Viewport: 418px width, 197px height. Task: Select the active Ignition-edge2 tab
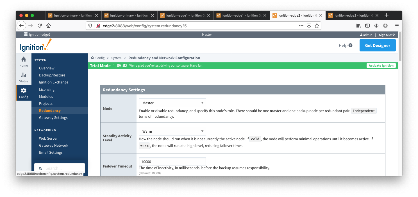click(x=298, y=15)
